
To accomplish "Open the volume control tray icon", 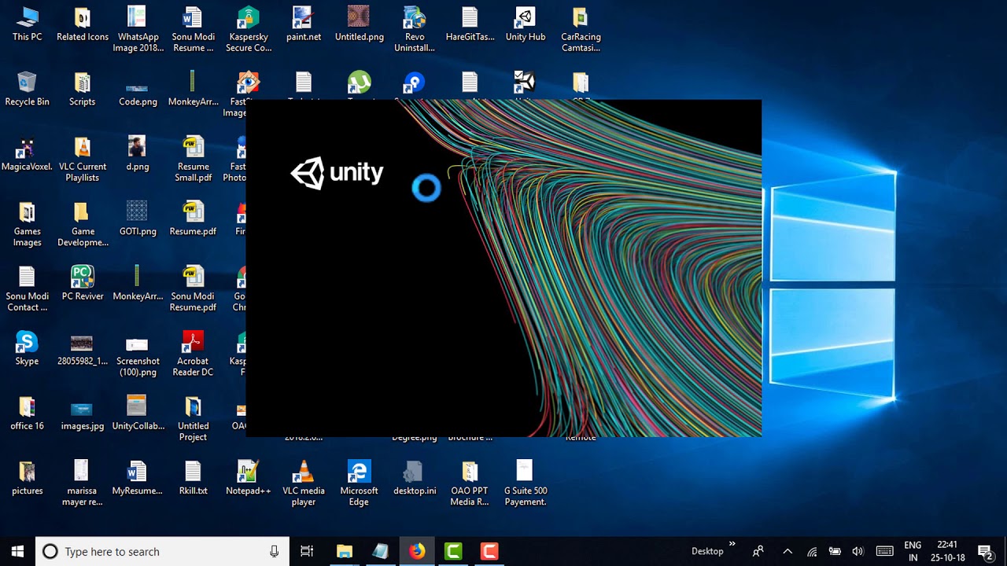I will (858, 551).
